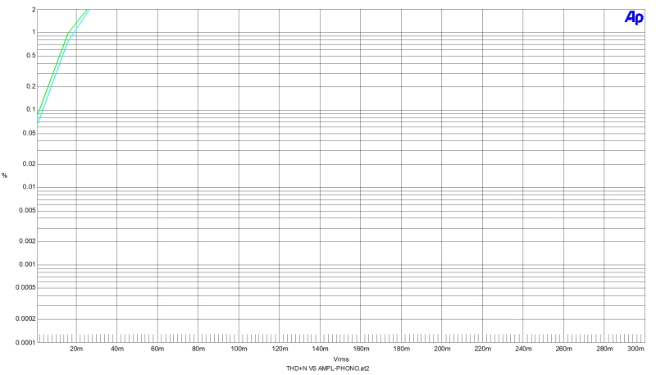Click the 100m x-axis tick label
The image size is (656, 375).
click(x=239, y=349)
